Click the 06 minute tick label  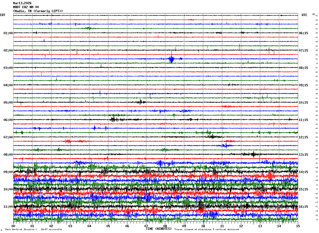point(127,226)
